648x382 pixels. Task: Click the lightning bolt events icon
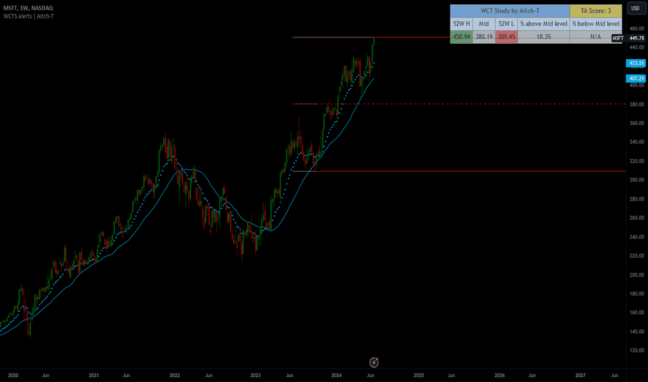click(373, 362)
